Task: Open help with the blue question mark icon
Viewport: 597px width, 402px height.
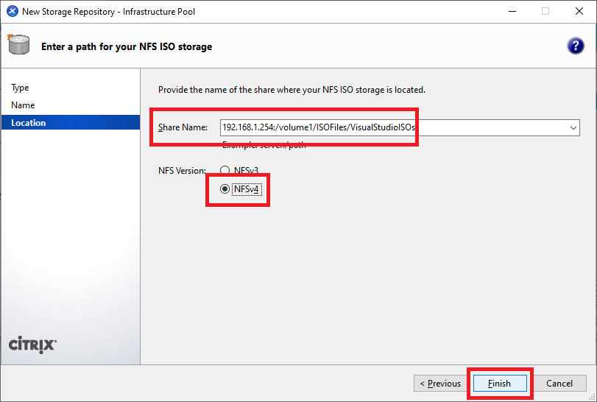Action: [x=575, y=46]
